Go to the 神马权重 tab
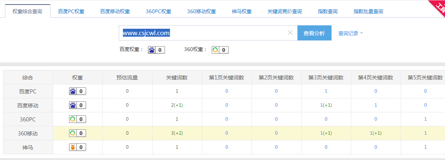 (242, 11)
